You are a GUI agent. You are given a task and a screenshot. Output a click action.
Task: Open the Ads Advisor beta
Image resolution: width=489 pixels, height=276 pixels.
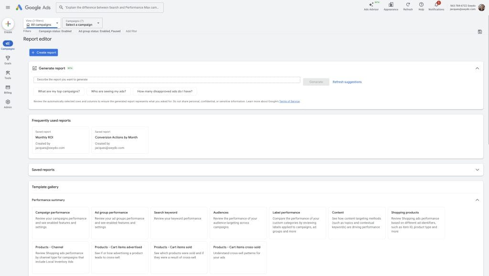coord(371,6)
